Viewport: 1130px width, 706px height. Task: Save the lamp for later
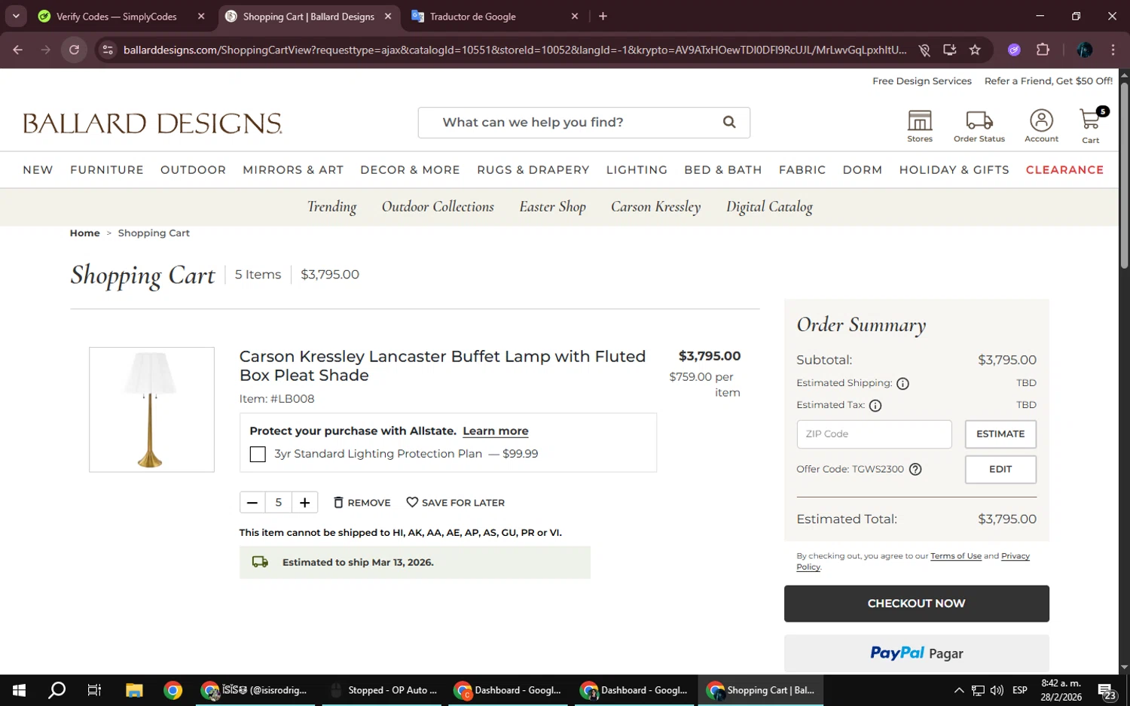point(456,503)
